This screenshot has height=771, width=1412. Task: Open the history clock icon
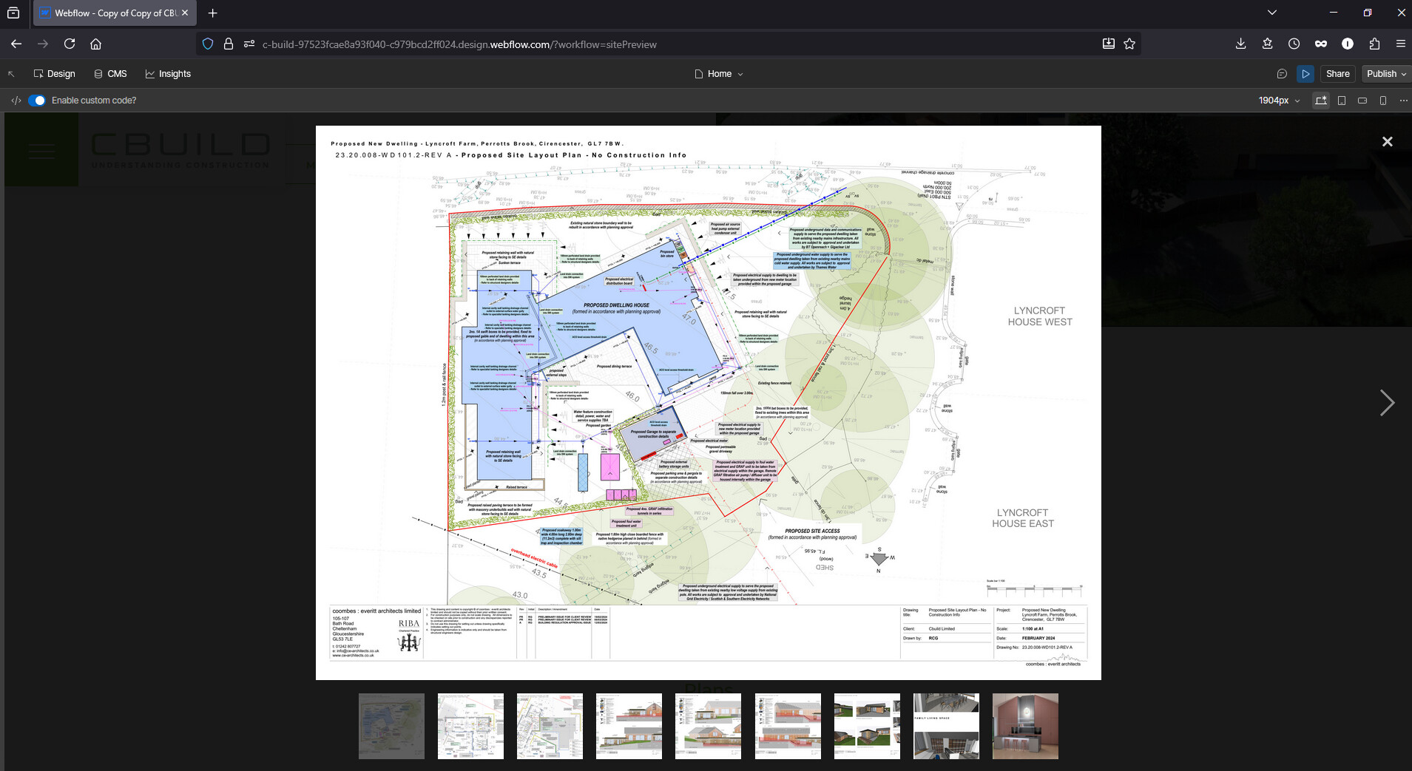click(x=1294, y=44)
